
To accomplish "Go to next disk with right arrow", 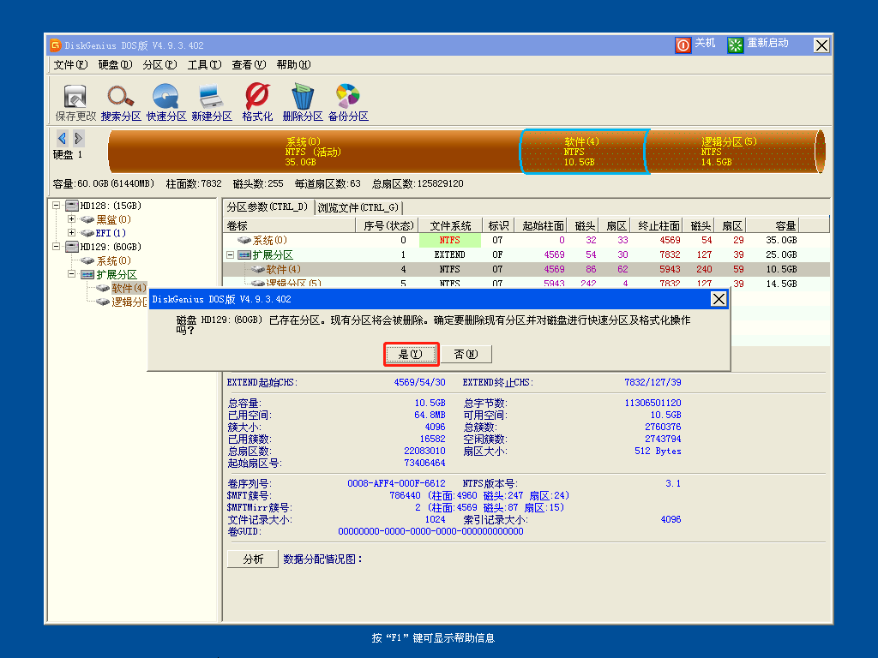I will coord(78,138).
